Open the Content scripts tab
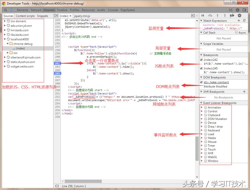 tap(25, 16)
